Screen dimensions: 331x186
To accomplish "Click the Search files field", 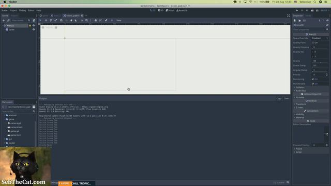I will pyautogui.click(x=18, y=112).
